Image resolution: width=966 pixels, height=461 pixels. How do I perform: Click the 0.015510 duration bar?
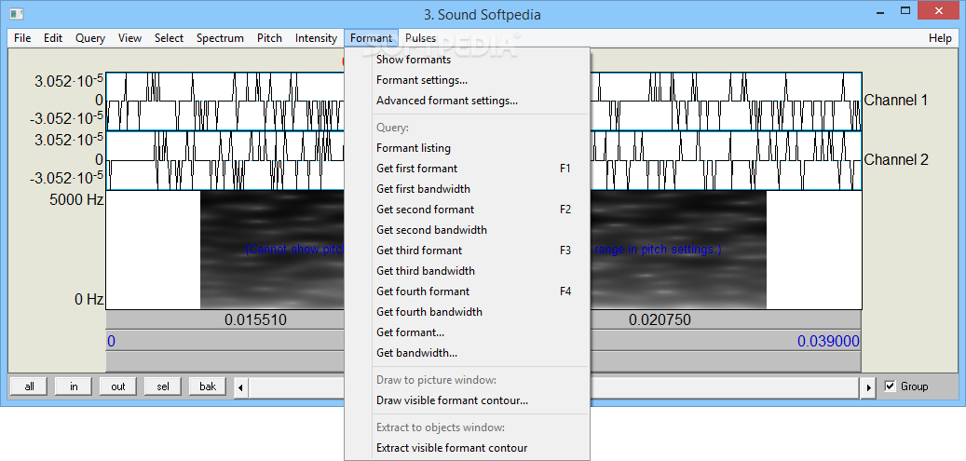[255, 319]
